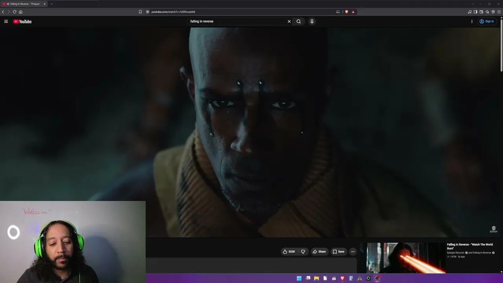Open the media cast icon in address bar

click(338, 12)
